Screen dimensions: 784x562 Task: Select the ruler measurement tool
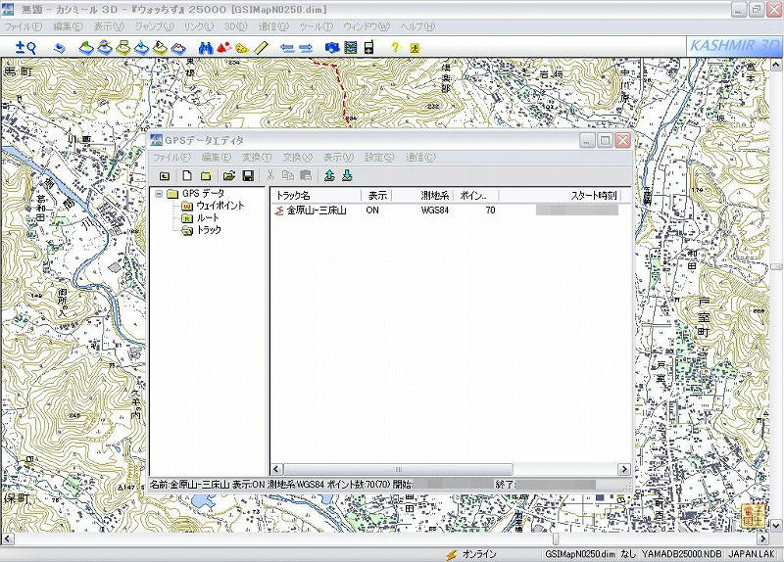[x=261, y=47]
